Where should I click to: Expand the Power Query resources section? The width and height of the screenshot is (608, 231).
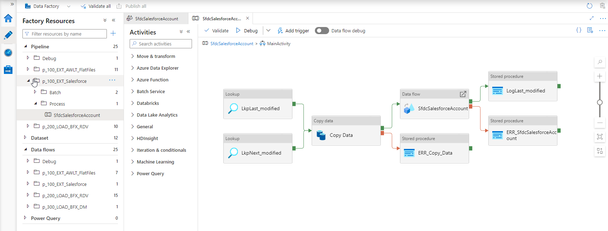pos(25,218)
